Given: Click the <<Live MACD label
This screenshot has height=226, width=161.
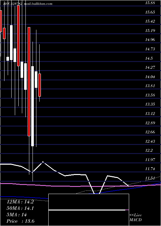Looking at the screenshot, I should point(136,217).
